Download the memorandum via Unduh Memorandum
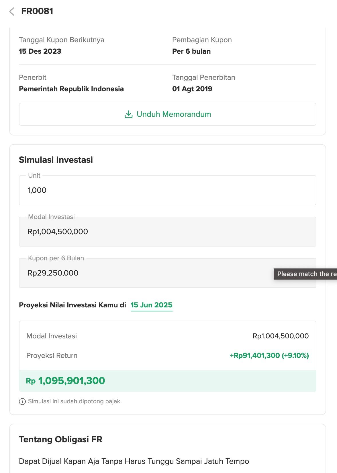337x473 pixels. point(168,114)
